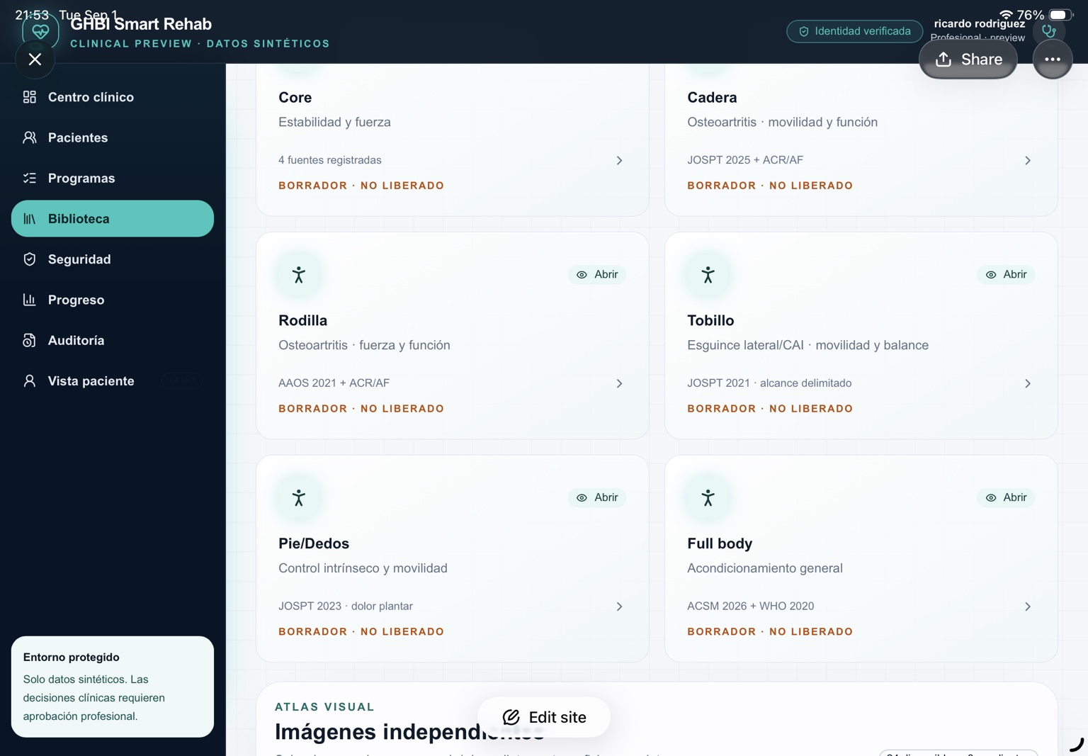Click the Biblioteca books icon

pos(29,219)
